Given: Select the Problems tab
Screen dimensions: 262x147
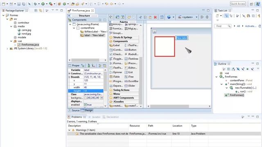Looking at the screenshot, I should click(77, 117).
